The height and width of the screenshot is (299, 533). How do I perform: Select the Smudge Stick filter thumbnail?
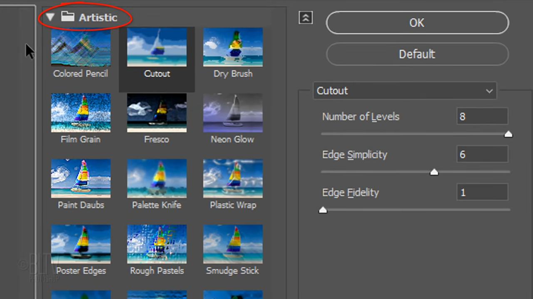coord(233,244)
